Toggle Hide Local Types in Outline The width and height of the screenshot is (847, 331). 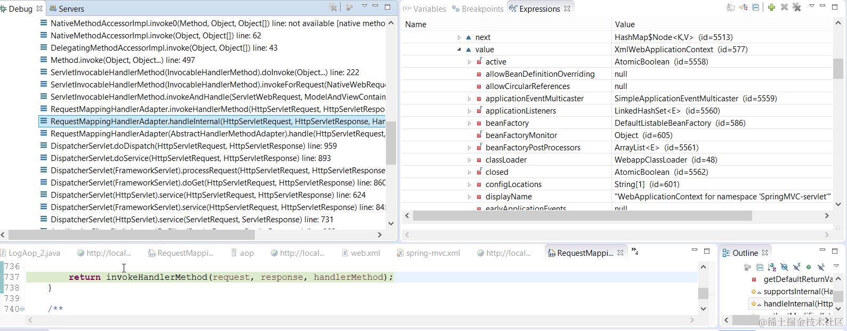[821, 267]
